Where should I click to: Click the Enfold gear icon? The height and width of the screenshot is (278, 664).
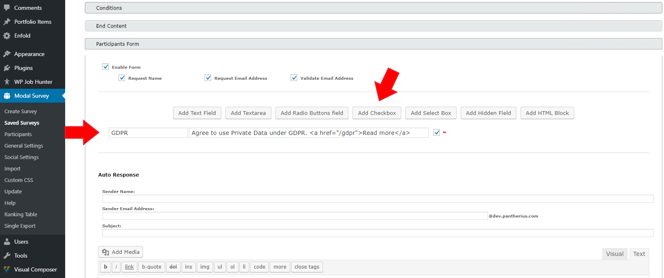[x=7, y=36]
